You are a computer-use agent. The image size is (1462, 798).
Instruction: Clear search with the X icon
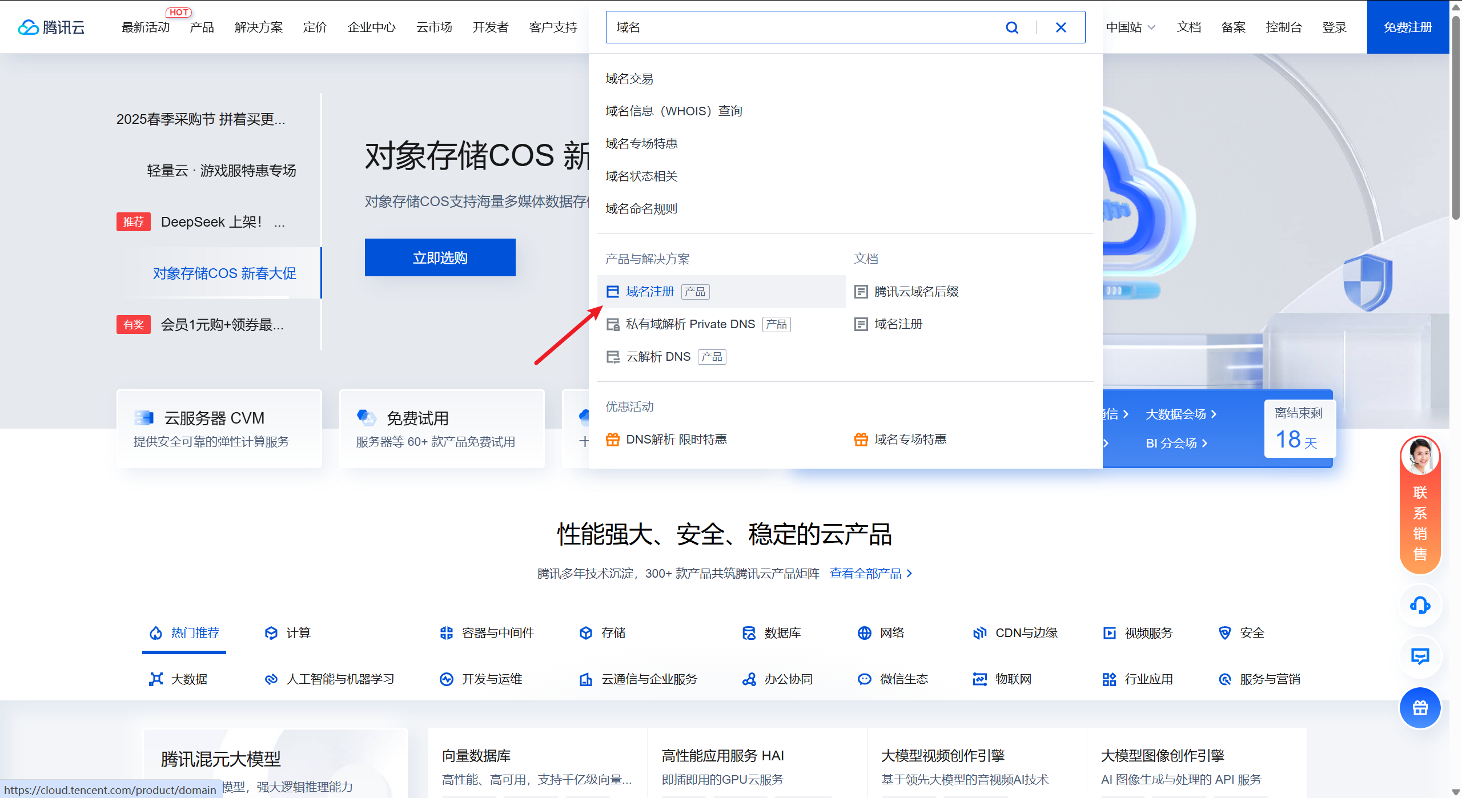click(x=1061, y=27)
